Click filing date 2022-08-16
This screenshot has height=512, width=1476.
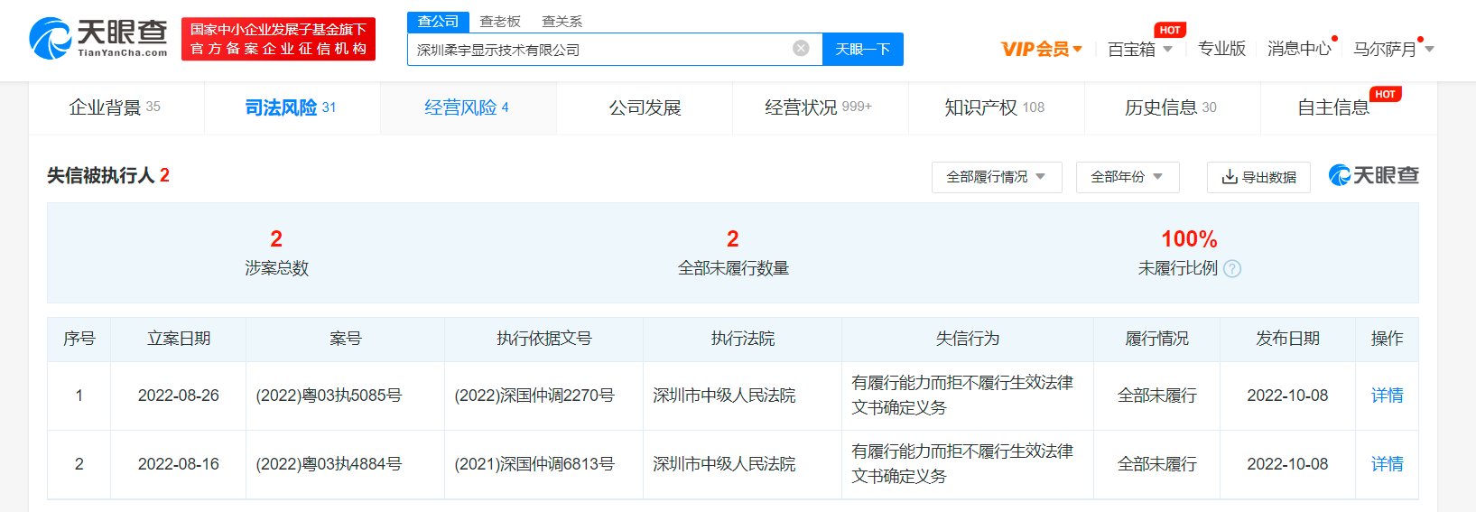(179, 464)
